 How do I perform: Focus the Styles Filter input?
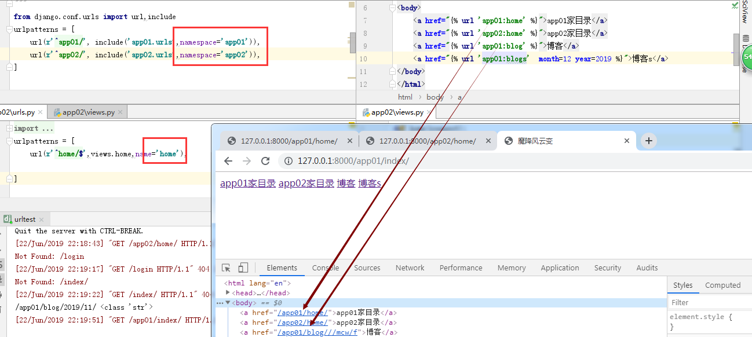[710, 302]
